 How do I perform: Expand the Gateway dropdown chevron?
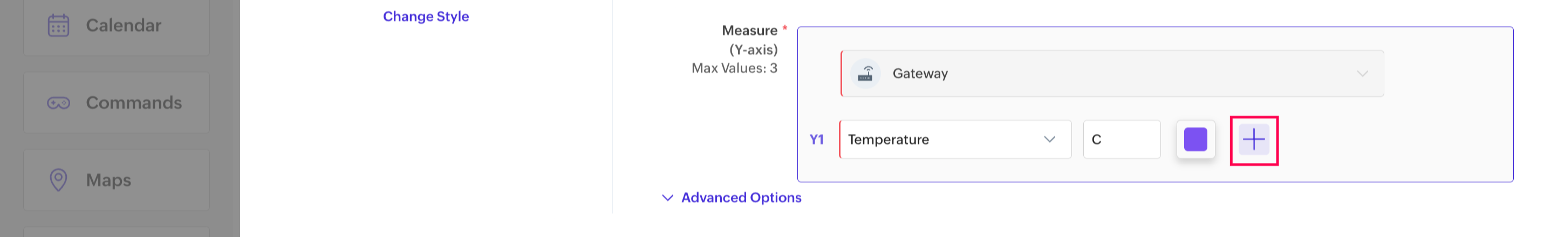pos(1362,74)
